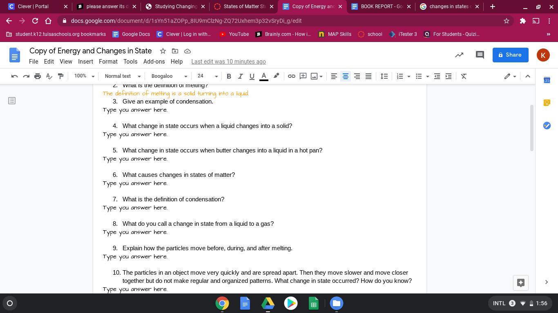The height and width of the screenshot is (313, 558).
Task: Open 'Last edit was 10 minutes ago' link
Action: [228, 62]
